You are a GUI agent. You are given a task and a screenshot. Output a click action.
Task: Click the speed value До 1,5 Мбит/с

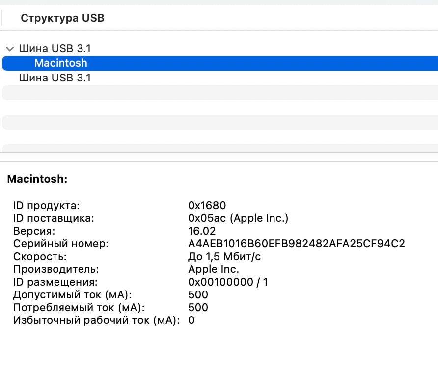[x=224, y=256]
